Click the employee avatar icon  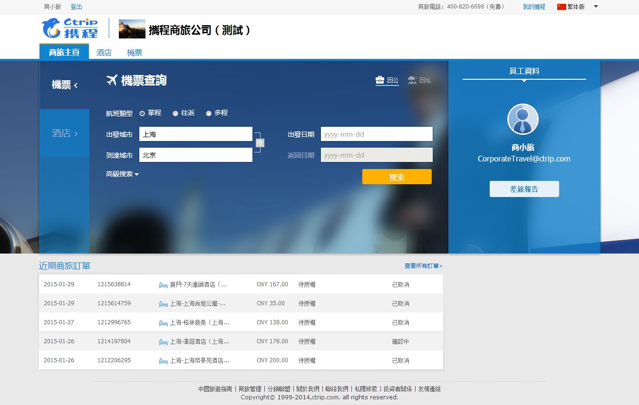523,119
